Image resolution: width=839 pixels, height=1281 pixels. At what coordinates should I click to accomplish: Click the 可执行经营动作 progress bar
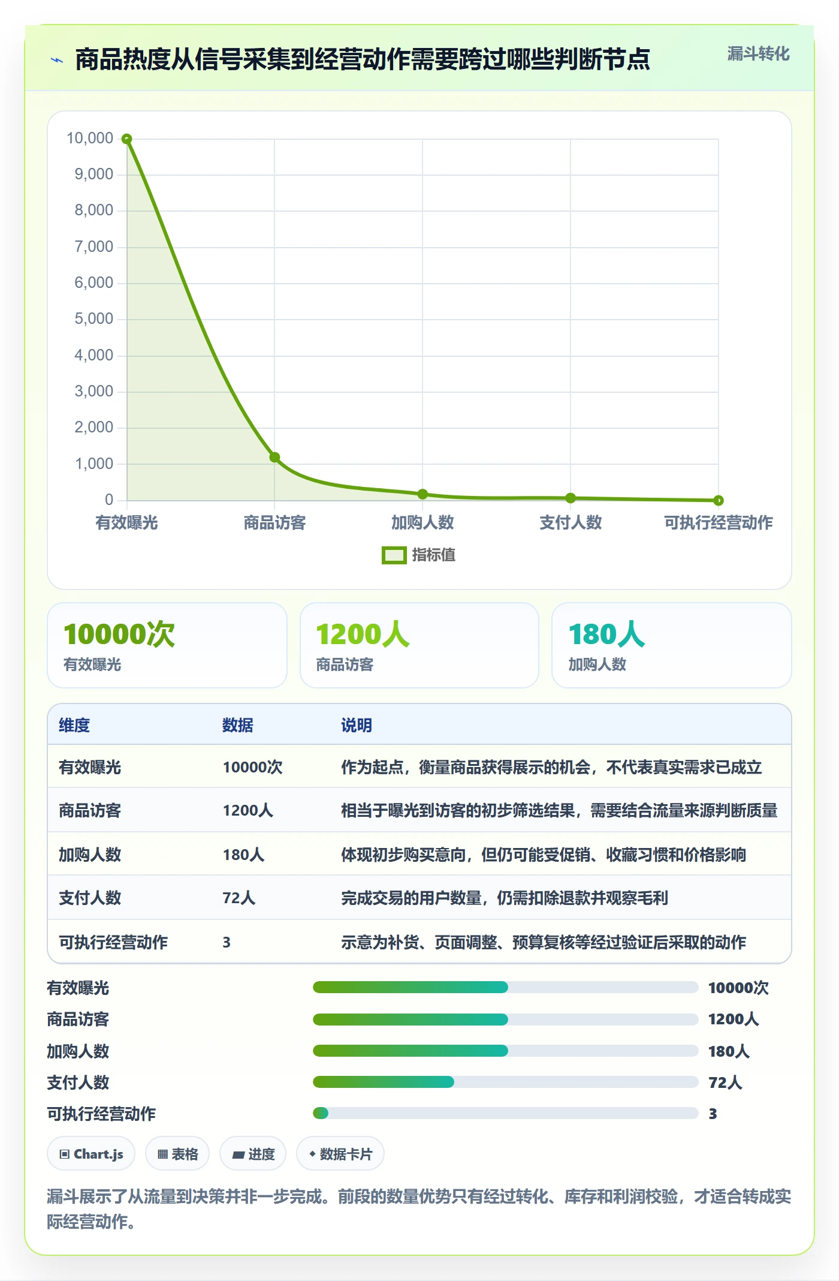506,1113
